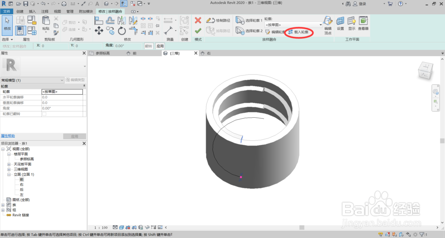Open the 文件 (File) menu tab
The height and width of the screenshot is (238, 445).
pos(7,12)
